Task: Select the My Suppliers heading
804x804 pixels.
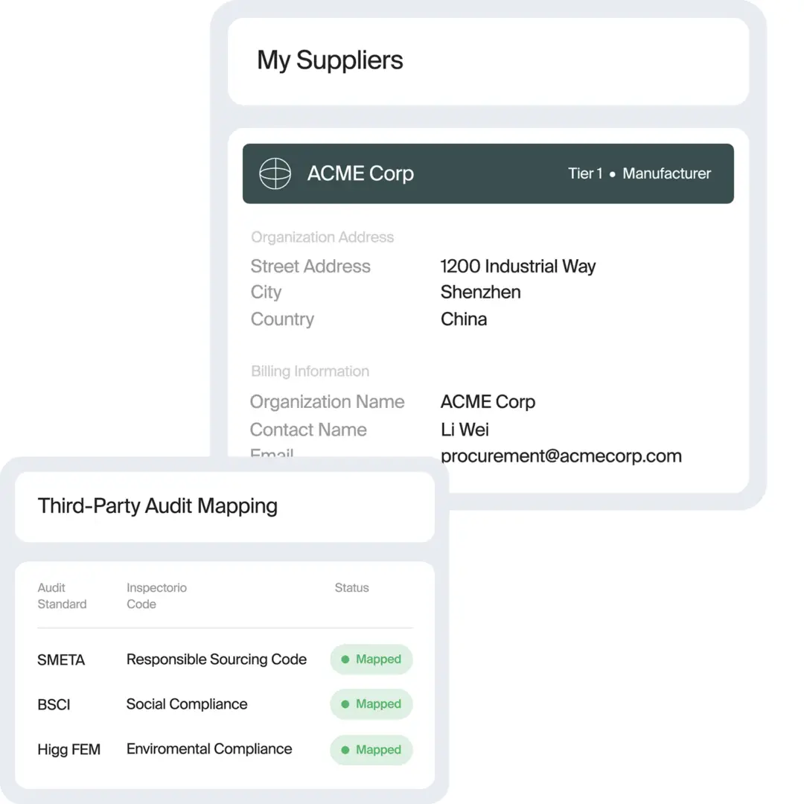Action: tap(330, 60)
